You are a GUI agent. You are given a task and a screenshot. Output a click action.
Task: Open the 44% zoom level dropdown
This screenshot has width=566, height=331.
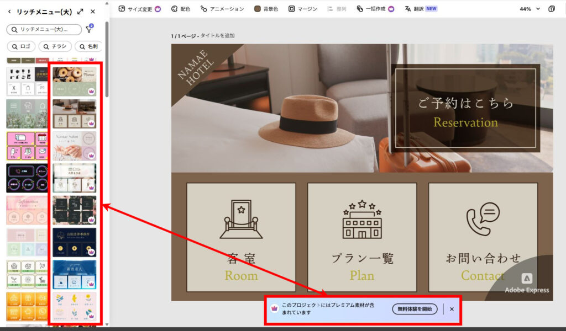coord(530,9)
